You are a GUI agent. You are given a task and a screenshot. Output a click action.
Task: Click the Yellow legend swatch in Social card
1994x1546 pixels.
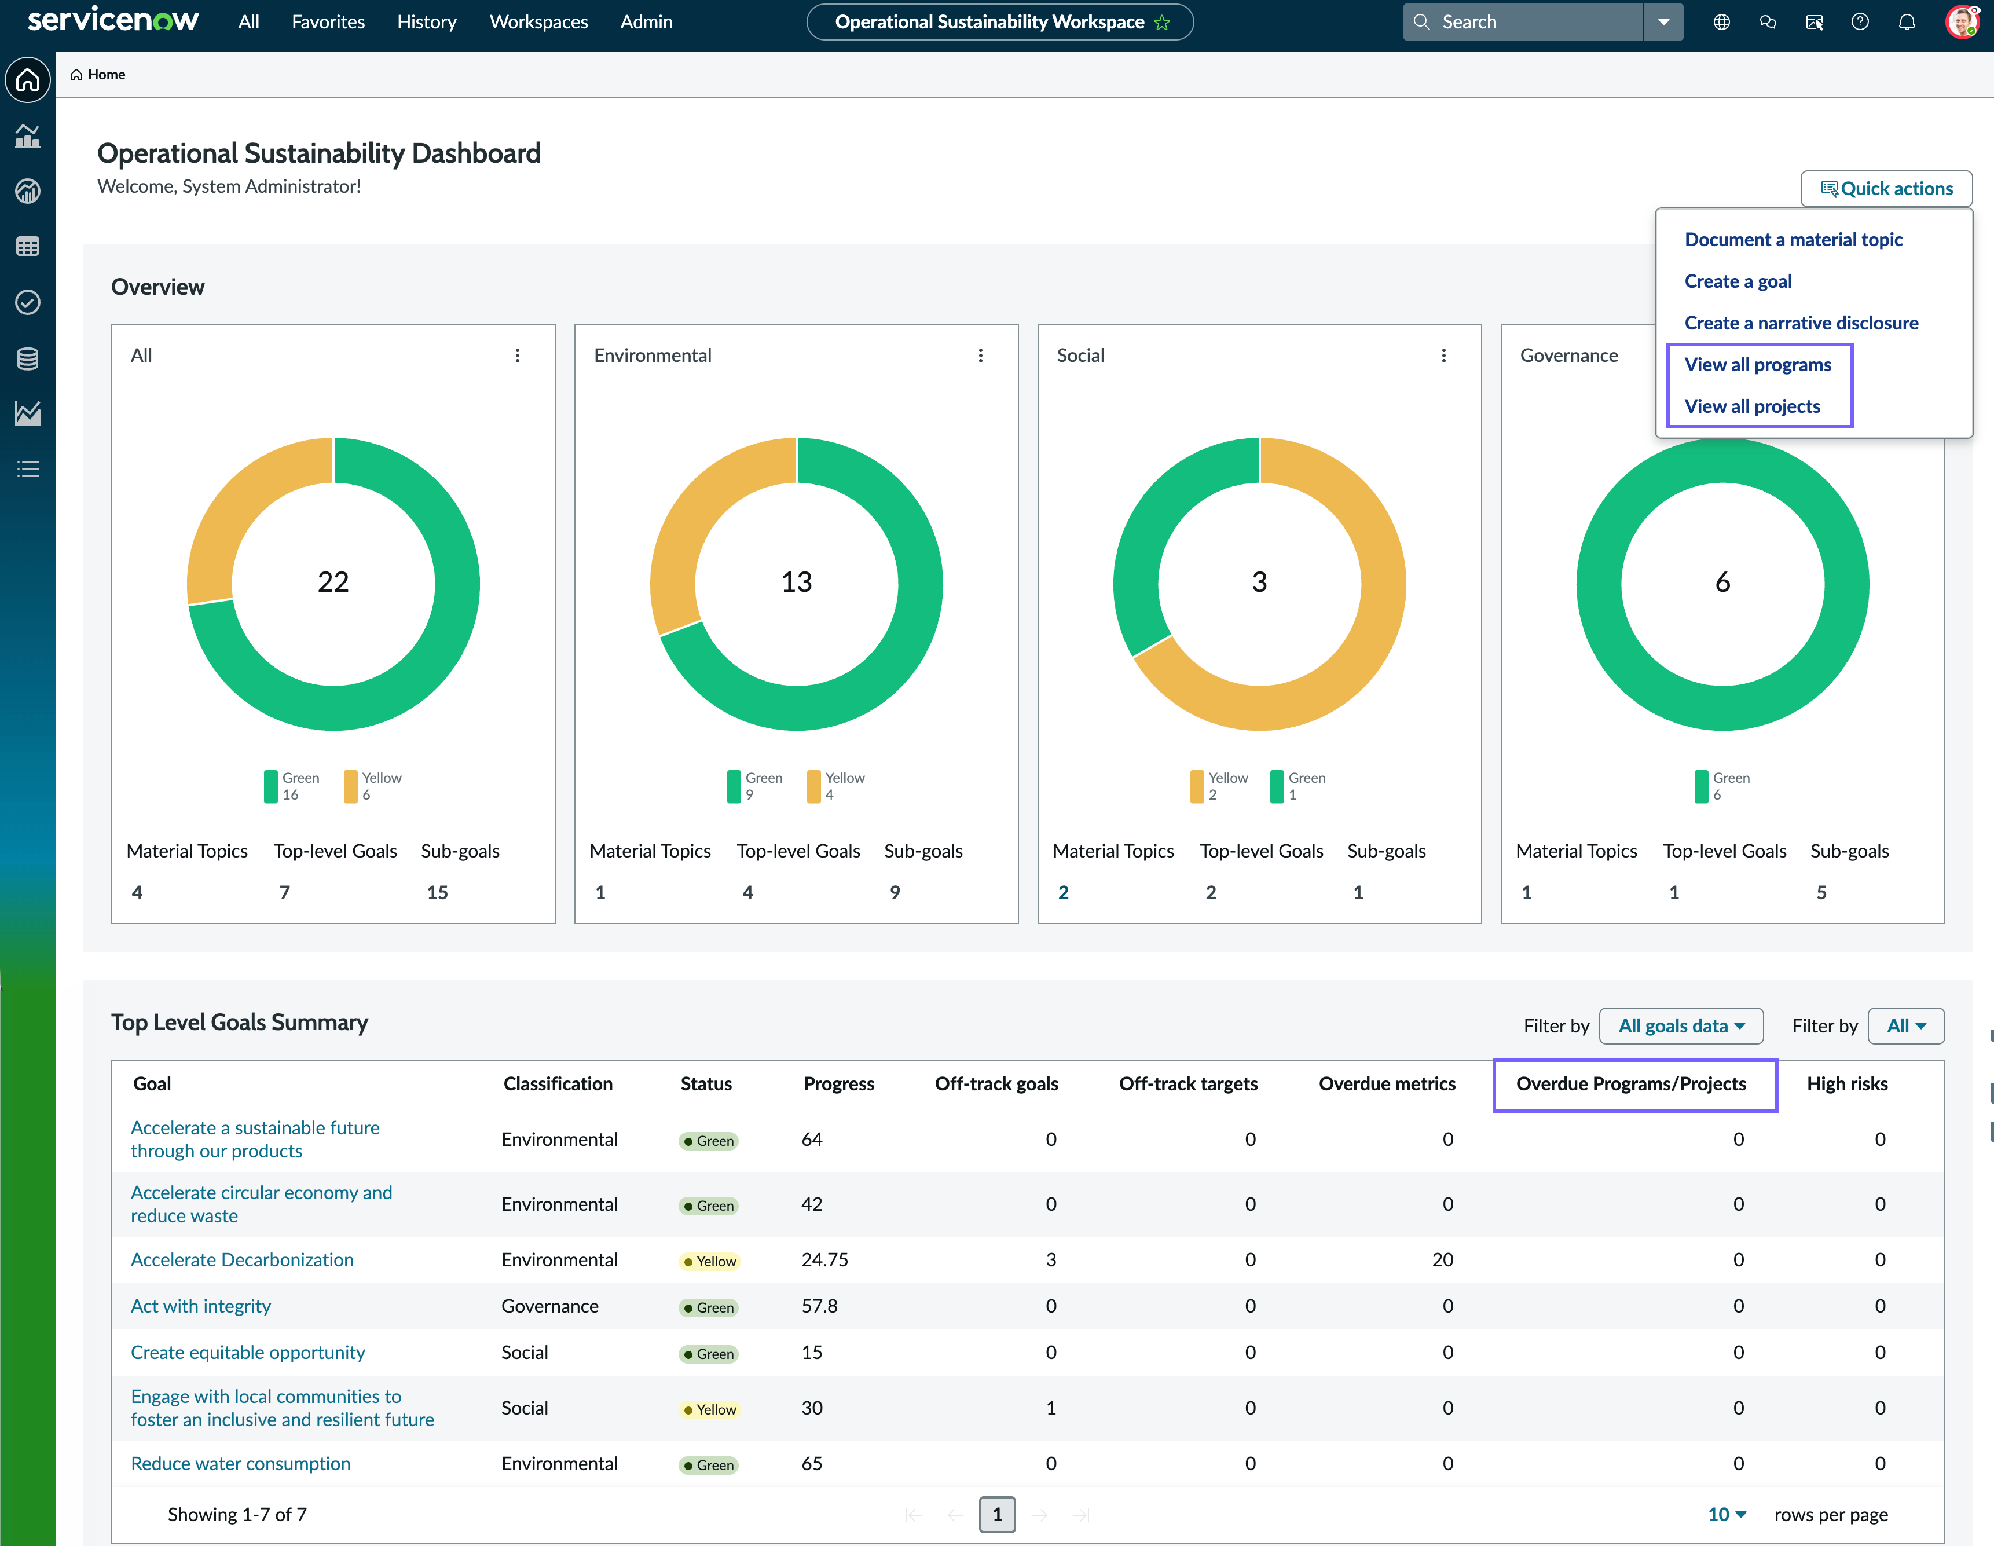1197,786
